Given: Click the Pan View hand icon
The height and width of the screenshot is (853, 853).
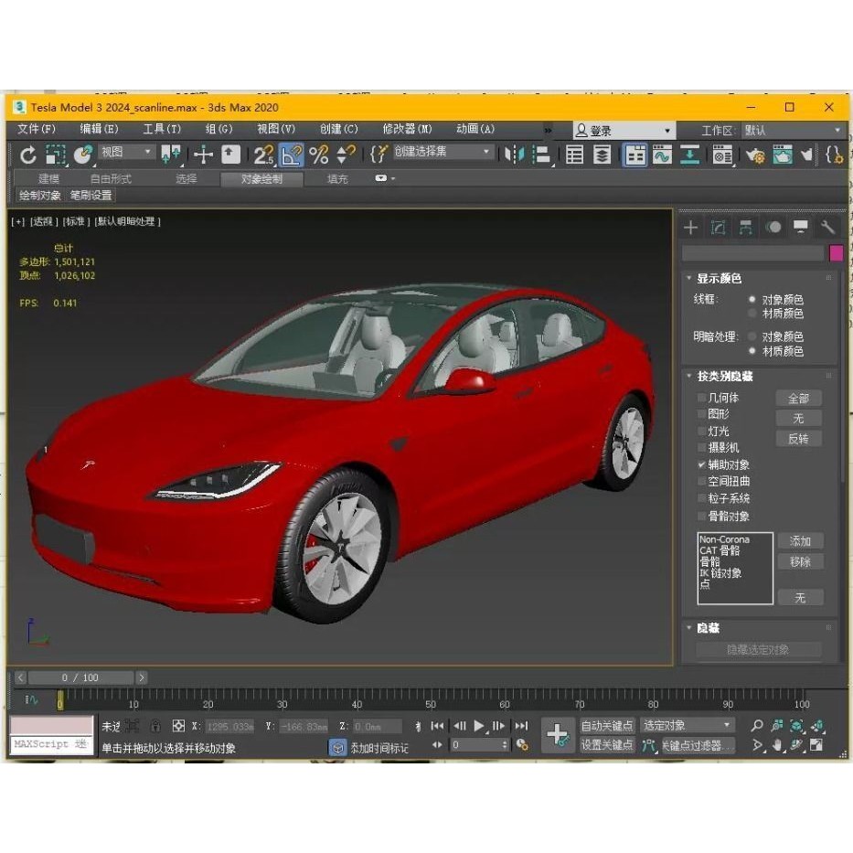Looking at the screenshot, I should 777,745.
